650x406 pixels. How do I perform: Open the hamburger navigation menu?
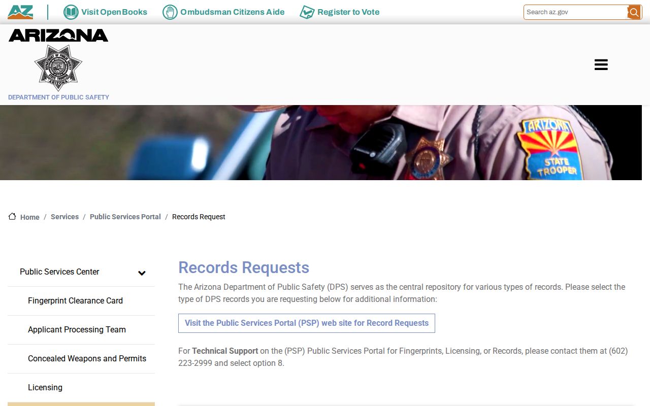[601, 64]
